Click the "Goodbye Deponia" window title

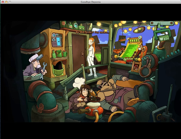click(90, 2)
